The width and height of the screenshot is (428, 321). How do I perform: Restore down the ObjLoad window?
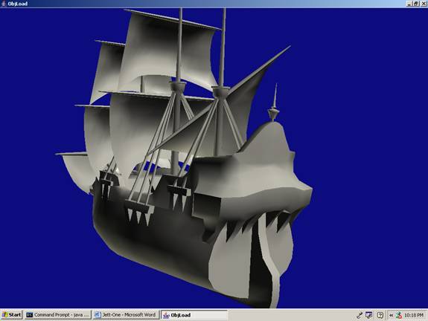coord(415,4)
